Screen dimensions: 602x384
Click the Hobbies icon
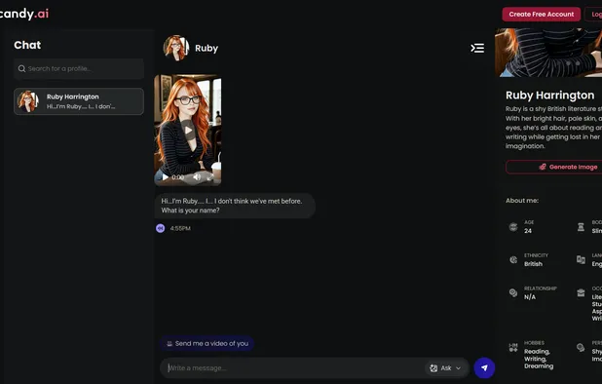click(x=513, y=348)
